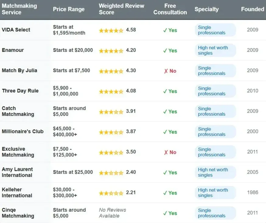266x223 pixels.
Task: Click the stars next to Match By Julia
Action: coord(111,71)
